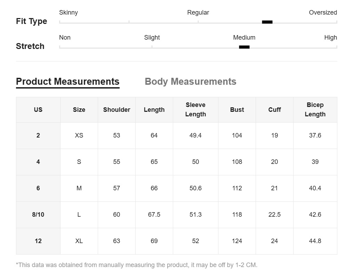Click the Cuff column header
This screenshot has height=274, width=353.
(x=274, y=110)
